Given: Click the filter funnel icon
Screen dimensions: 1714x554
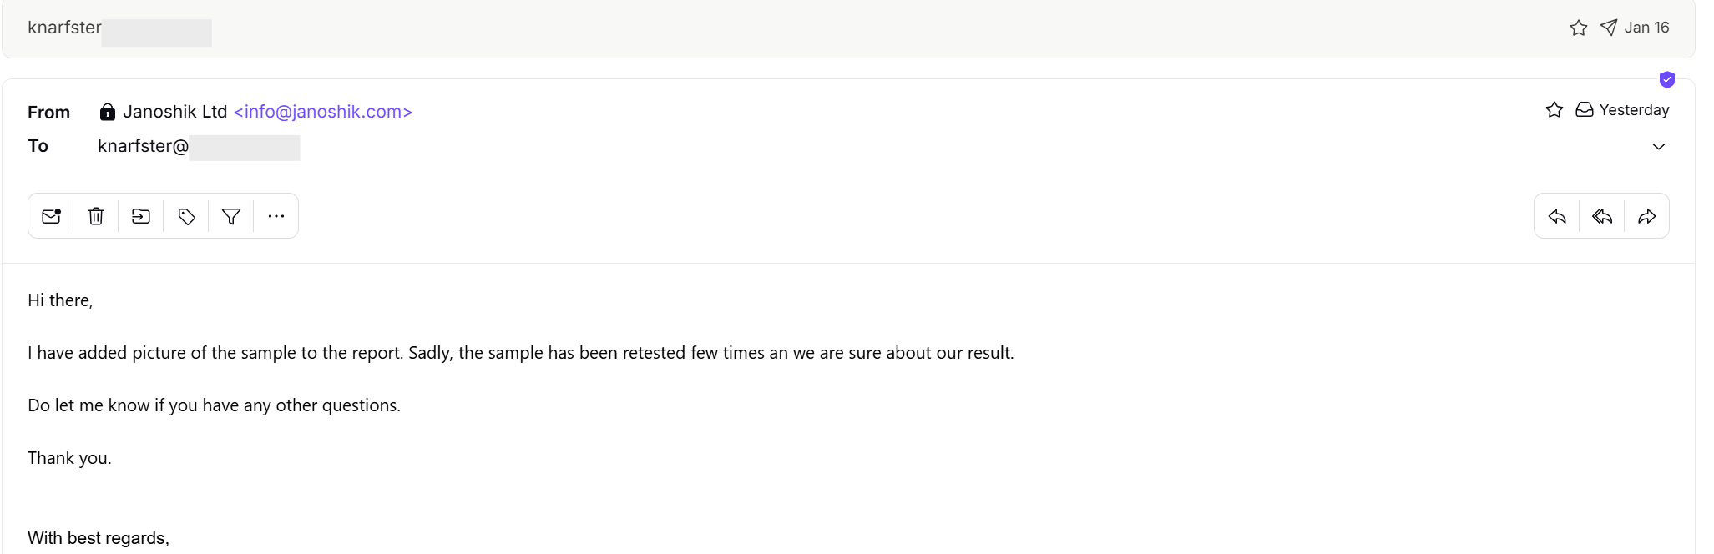Looking at the screenshot, I should [231, 216].
